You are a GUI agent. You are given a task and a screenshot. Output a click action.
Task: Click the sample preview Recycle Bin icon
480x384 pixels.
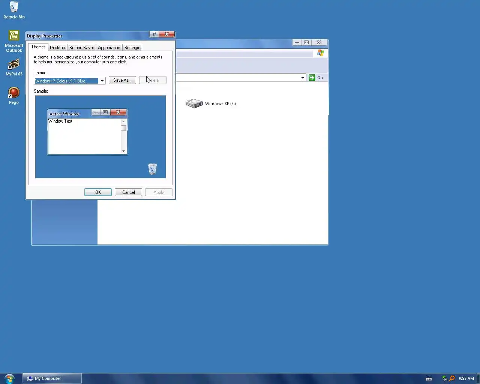[x=152, y=169]
